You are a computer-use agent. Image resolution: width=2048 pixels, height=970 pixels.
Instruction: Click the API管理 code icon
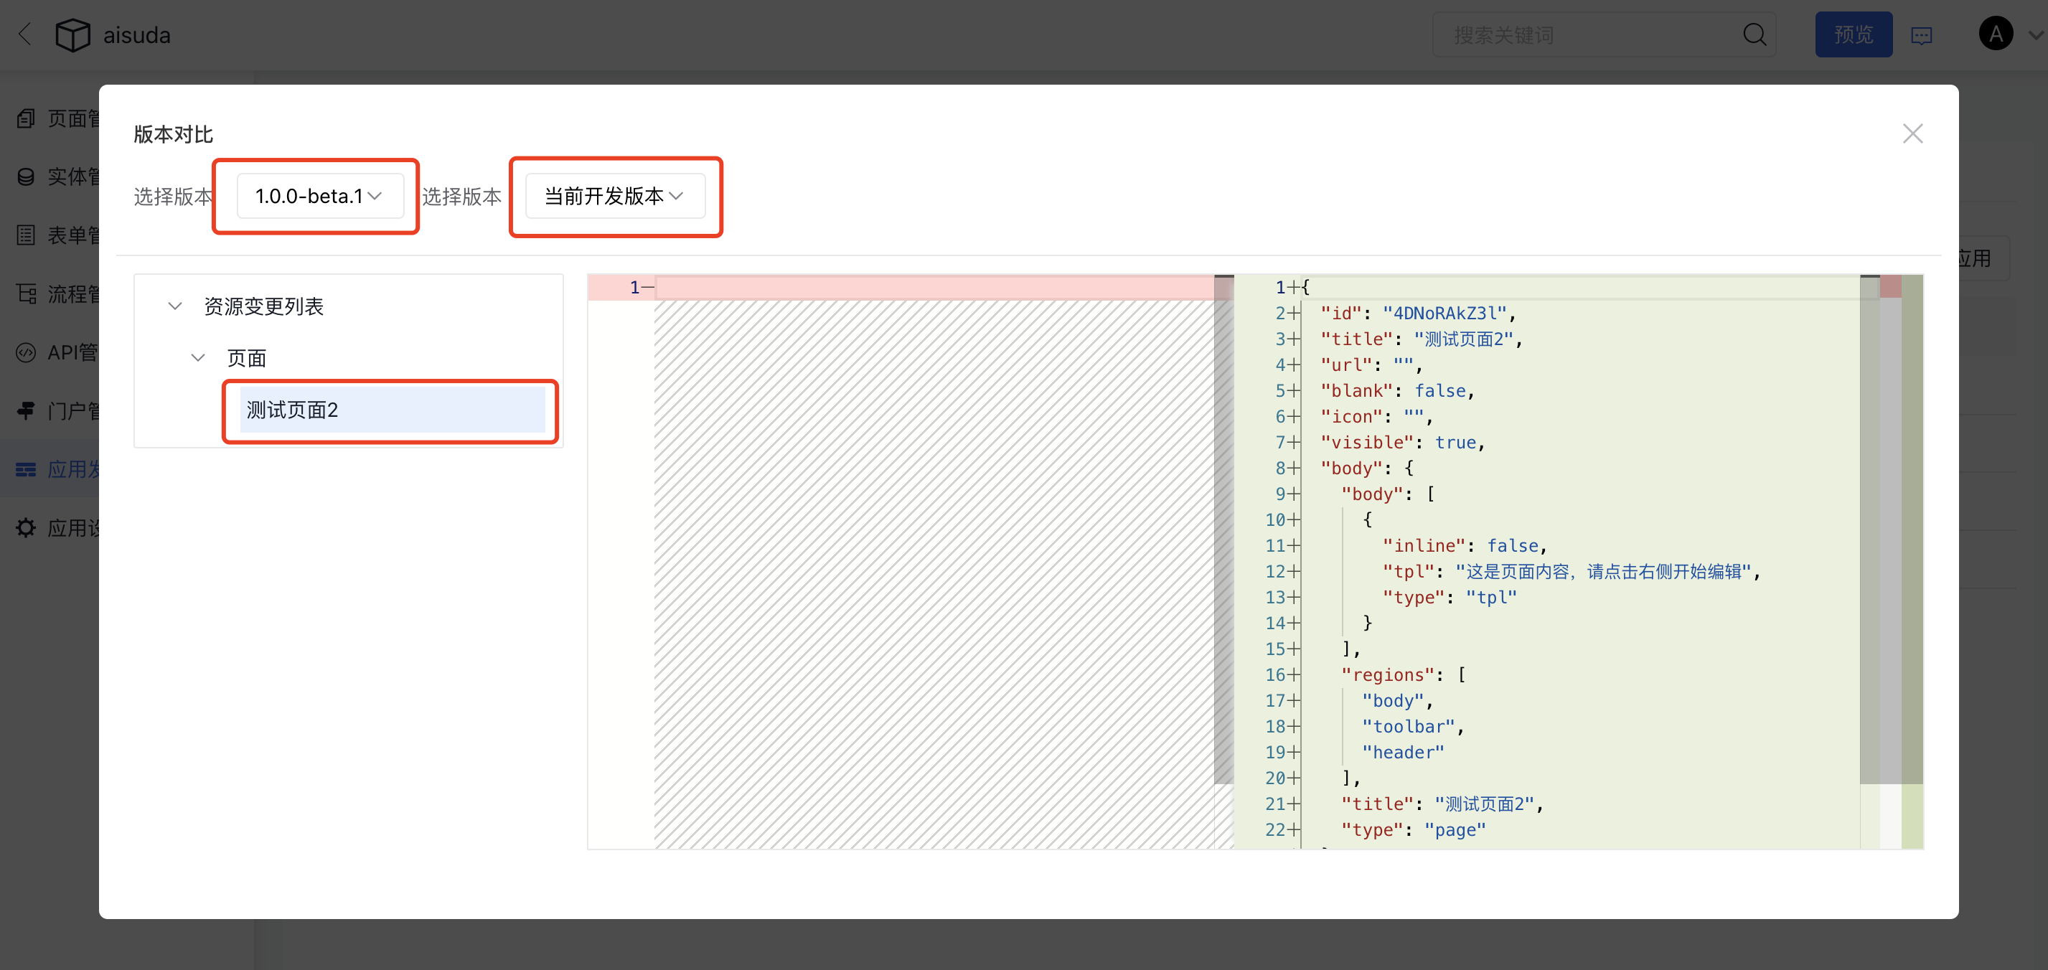click(x=27, y=352)
